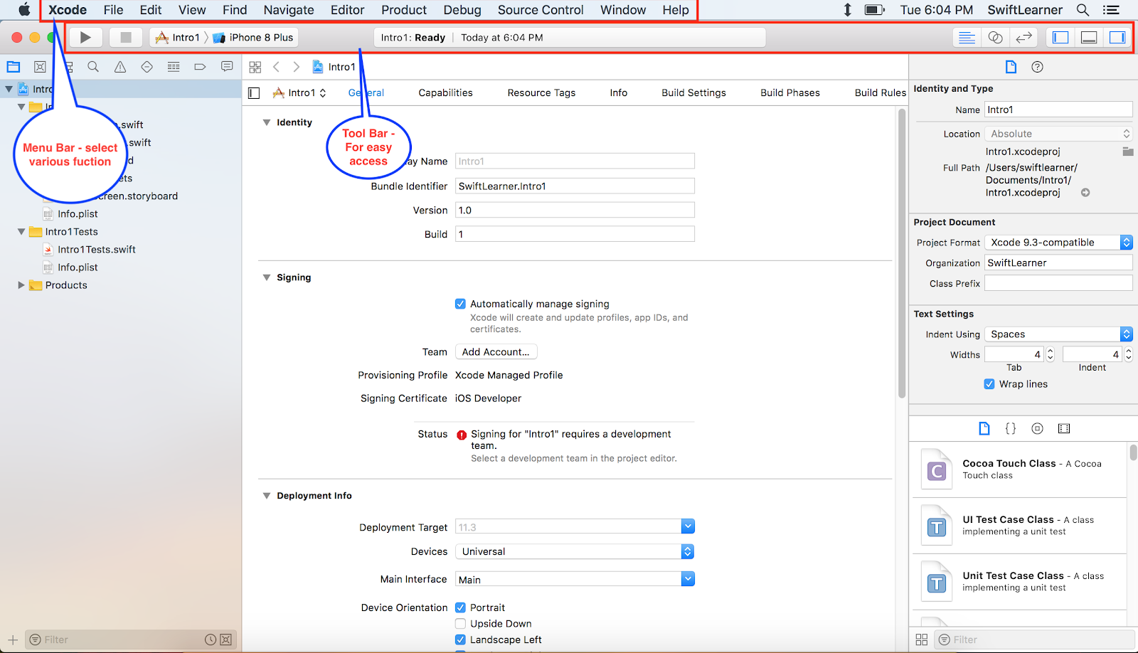
Task: Open the Capabilities tab
Action: coord(445,93)
